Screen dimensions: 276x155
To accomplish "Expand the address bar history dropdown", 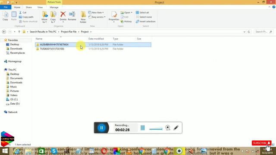I will [x=245, y=32].
